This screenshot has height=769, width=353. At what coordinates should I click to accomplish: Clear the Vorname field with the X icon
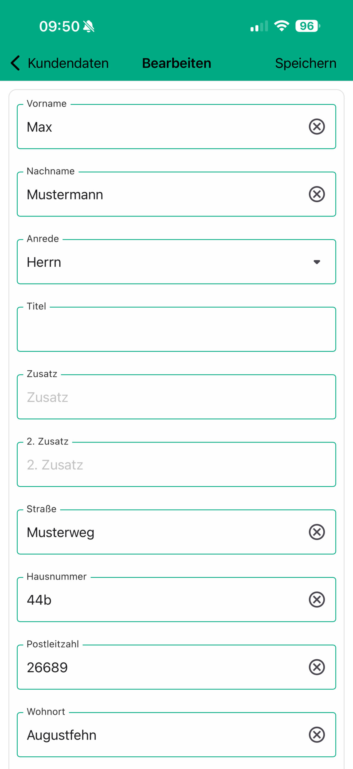tap(317, 126)
